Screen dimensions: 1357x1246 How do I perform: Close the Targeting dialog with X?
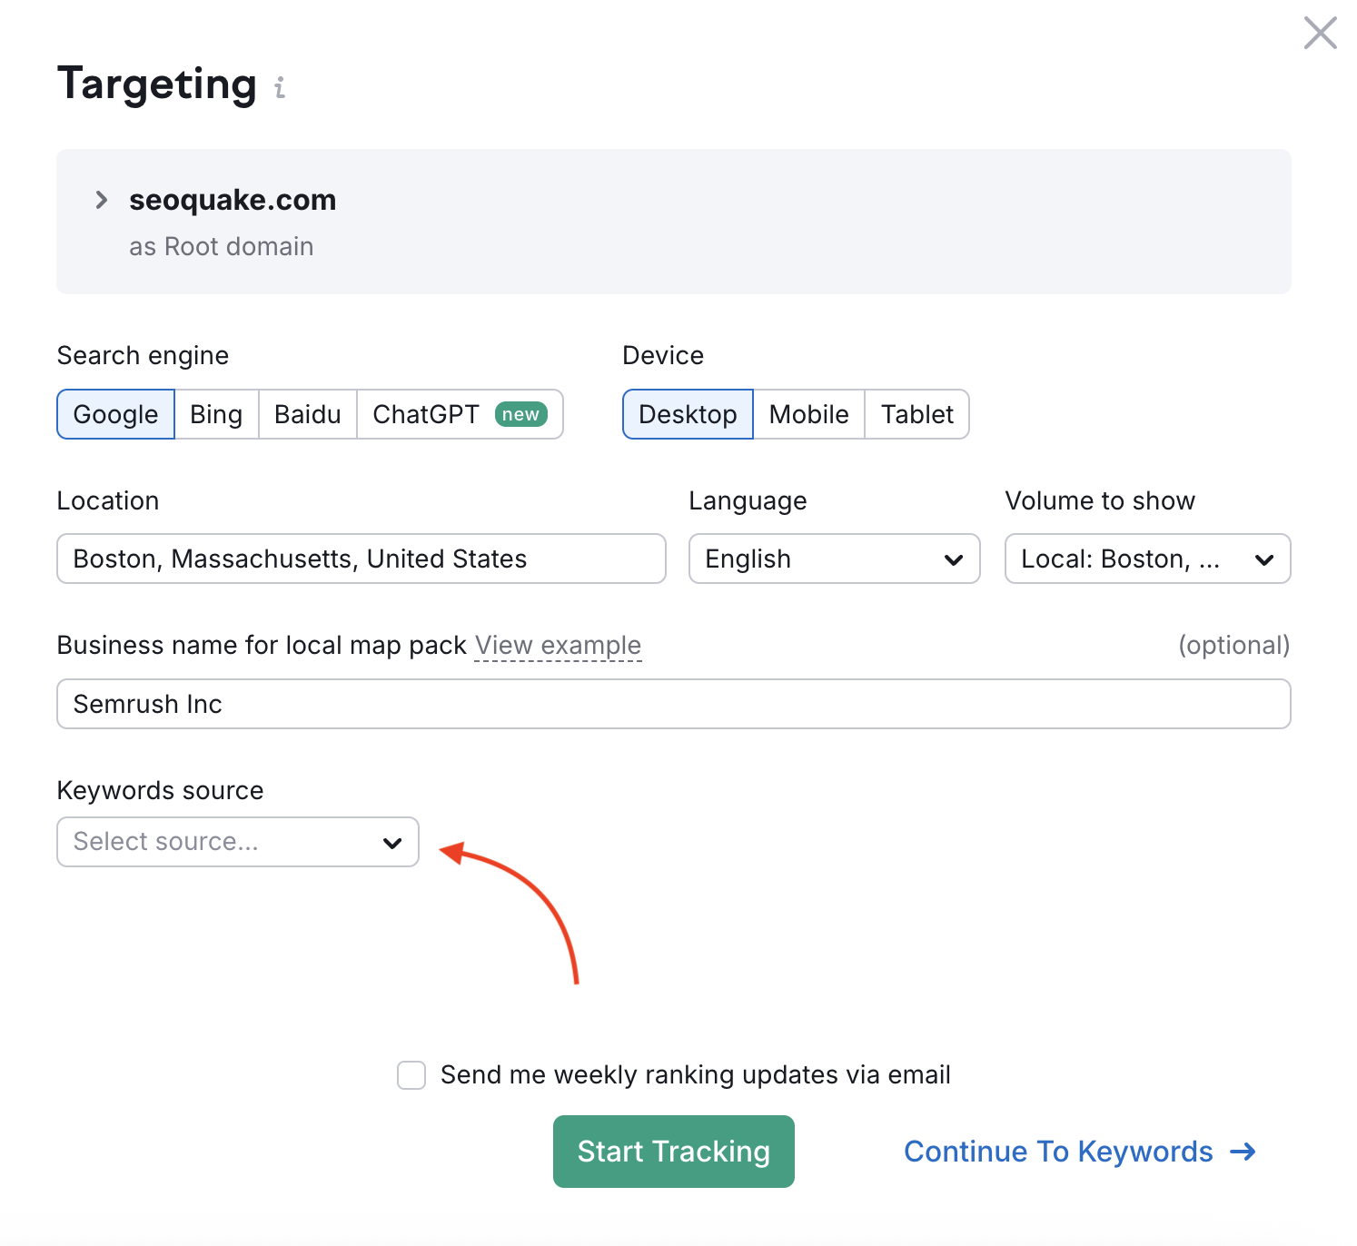pyautogui.click(x=1320, y=33)
